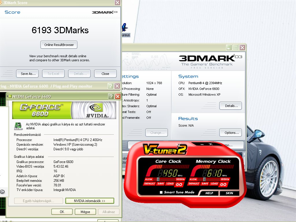Click the 3DMark03 logo in main window header
The image size is (296, 222).
210,61
